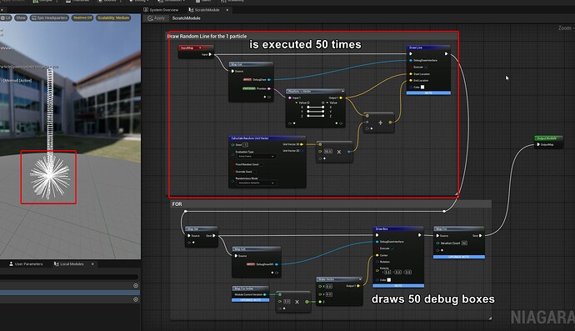Switch to the System Overview tab
Screen dimensions: 575x331
162,10
